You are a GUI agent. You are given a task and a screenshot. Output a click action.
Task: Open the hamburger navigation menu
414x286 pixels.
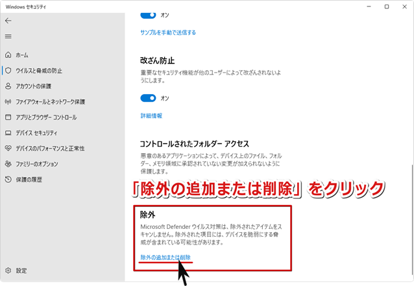click(x=8, y=36)
